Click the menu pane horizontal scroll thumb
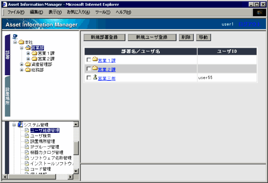268x183 pixels. point(32,177)
